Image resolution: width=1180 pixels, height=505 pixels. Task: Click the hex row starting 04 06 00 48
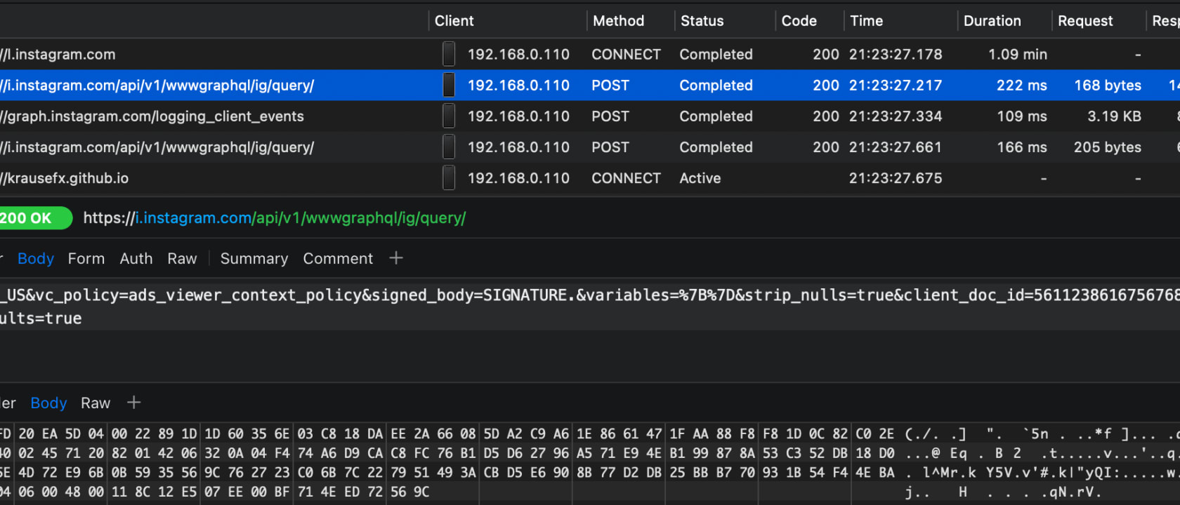[x=214, y=492]
